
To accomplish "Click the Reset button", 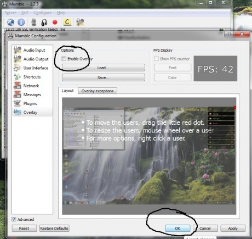I will pos(24,229).
